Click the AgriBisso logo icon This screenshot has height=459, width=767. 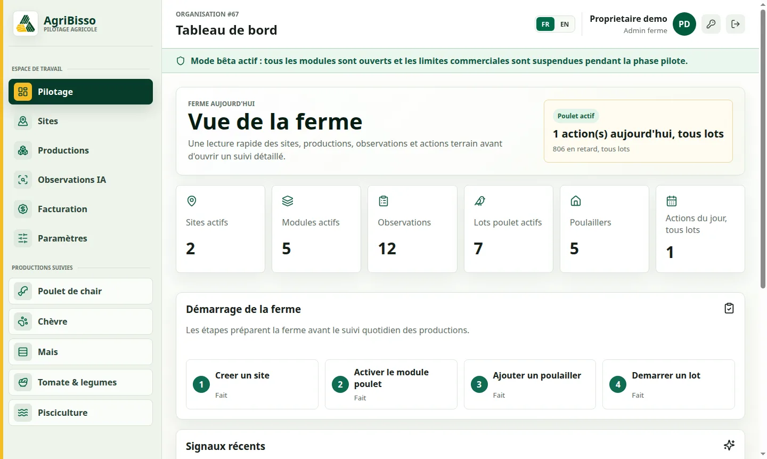click(x=26, y=23)
